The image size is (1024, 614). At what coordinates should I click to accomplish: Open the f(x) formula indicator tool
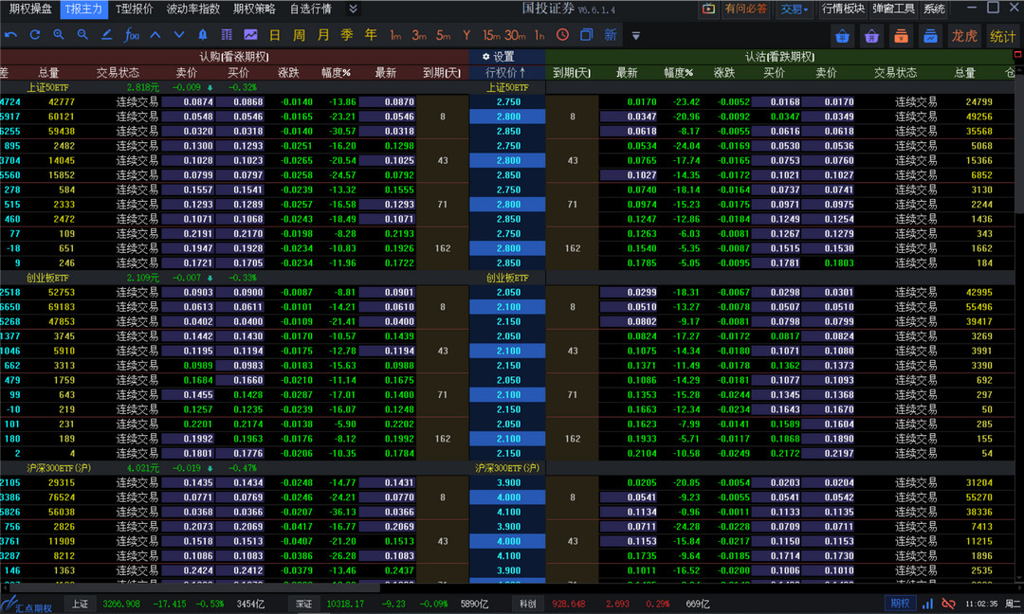[x=132, y=35]
